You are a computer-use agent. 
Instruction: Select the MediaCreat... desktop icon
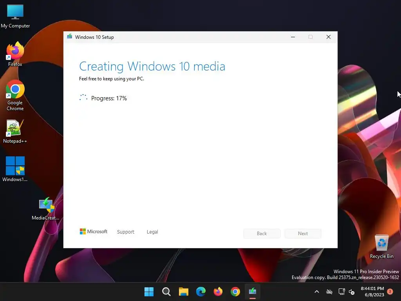[x=45, y=209]
